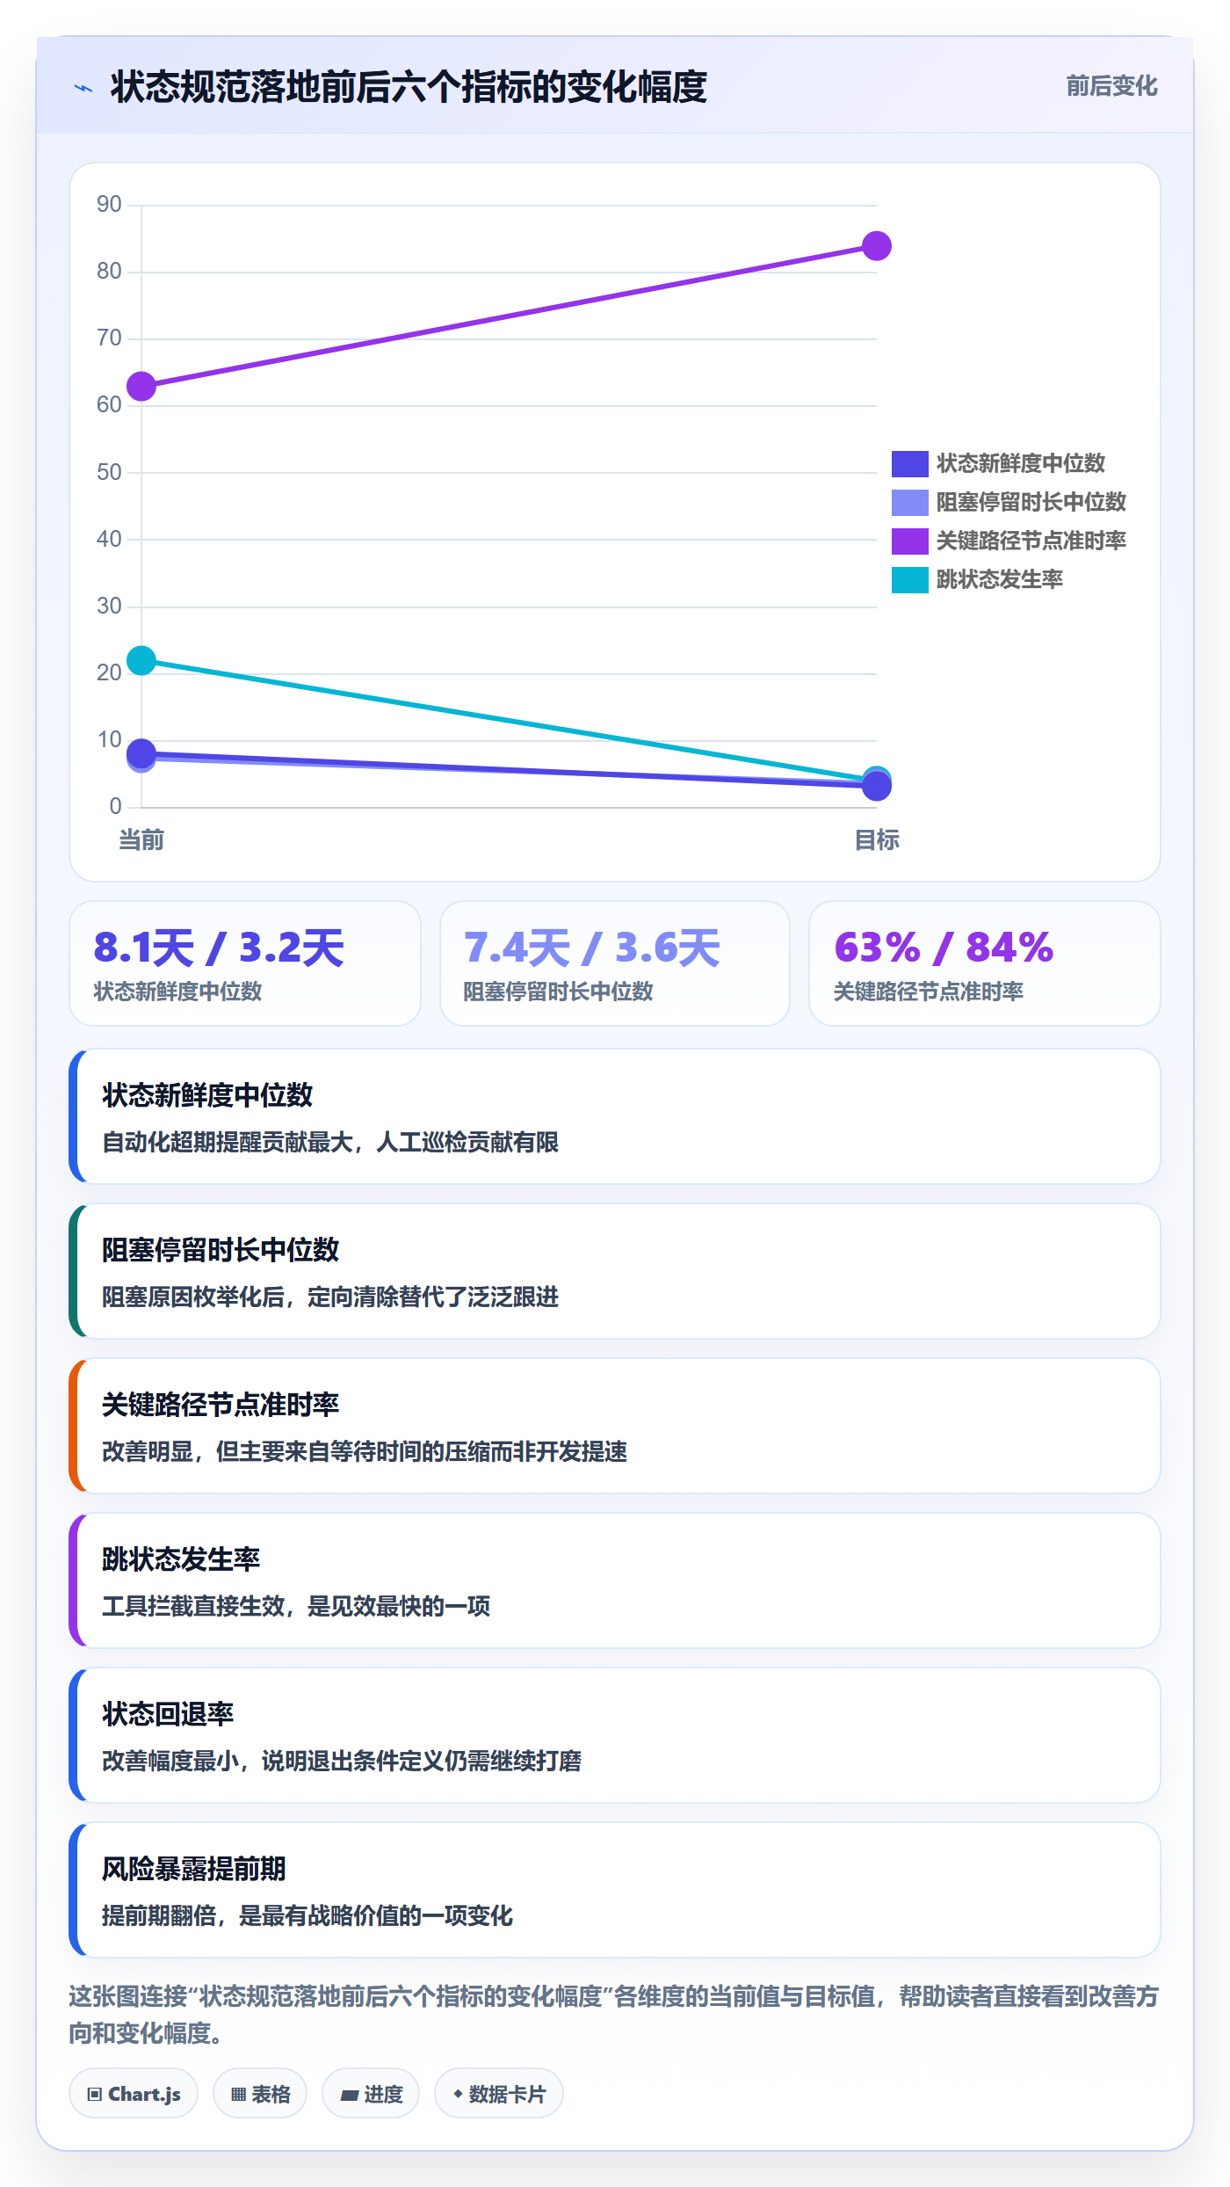Click legend text 跳状态发生率
The width and height of the screenshot is (1230, 2187).
coord(999,579)
